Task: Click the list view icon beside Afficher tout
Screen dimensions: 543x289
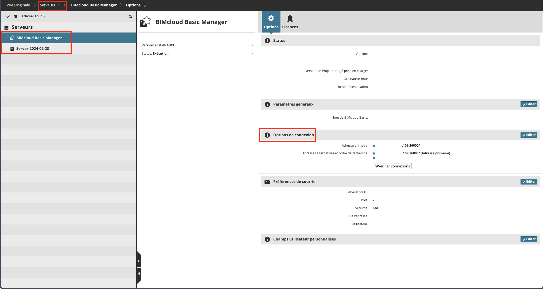Action: 16,17
